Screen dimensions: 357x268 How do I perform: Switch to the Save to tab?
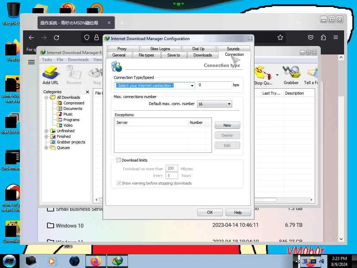[x=174, y=55]
